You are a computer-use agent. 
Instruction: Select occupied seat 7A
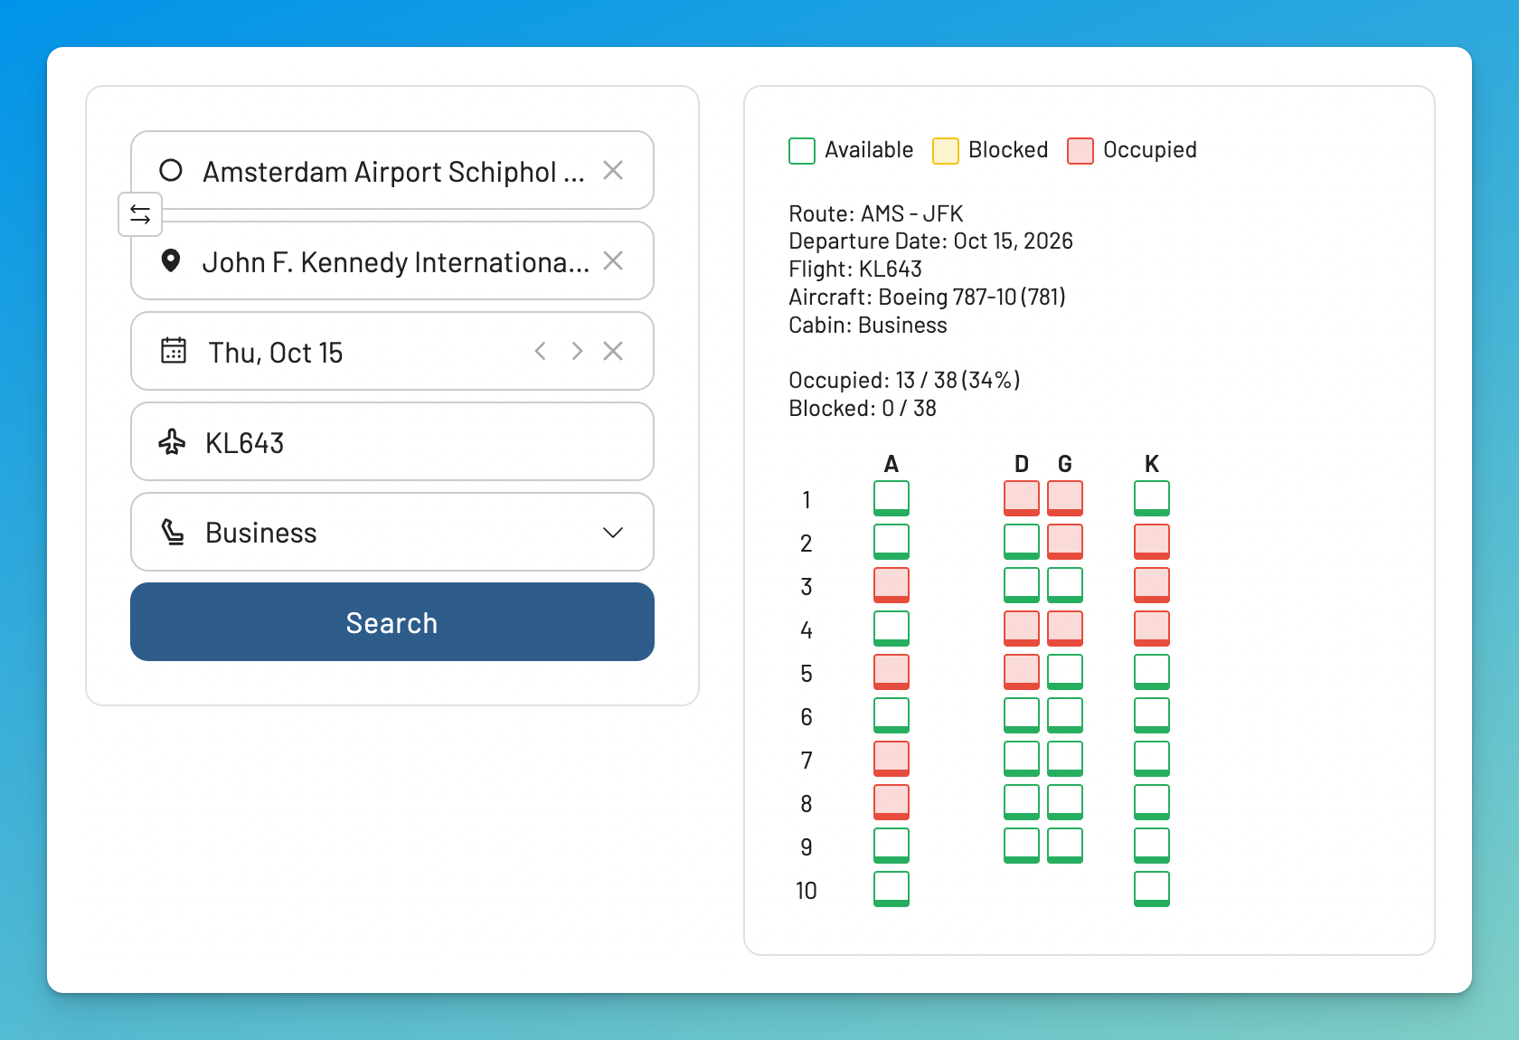pos(892,759)
